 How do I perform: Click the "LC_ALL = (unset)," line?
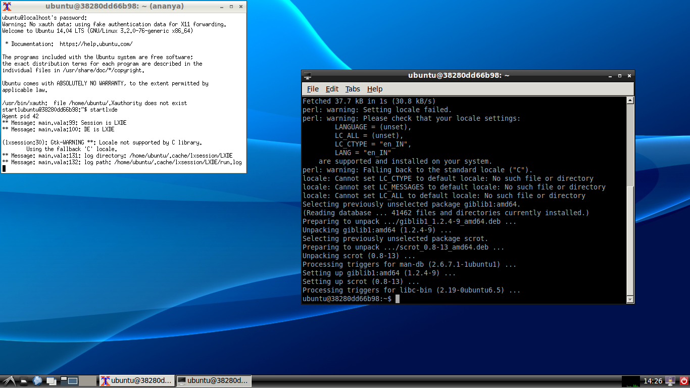click(x=369, y=135)
